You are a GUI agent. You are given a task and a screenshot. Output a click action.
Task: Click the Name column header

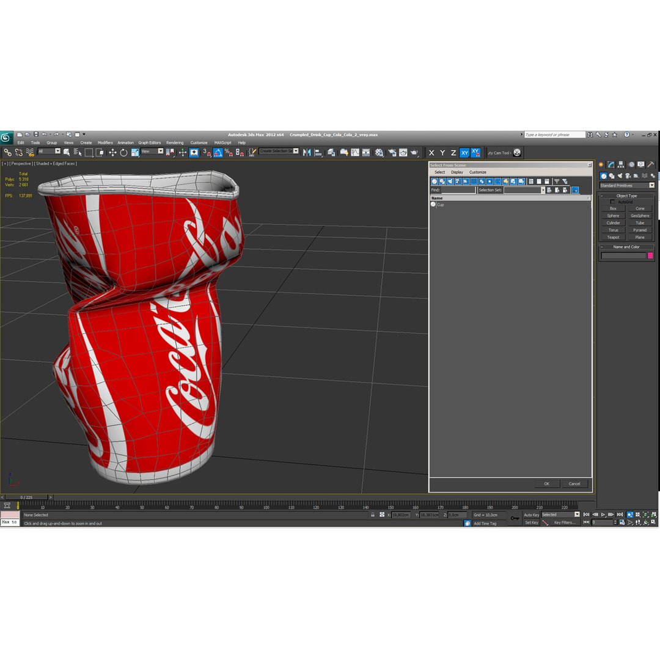click(510, 198)
